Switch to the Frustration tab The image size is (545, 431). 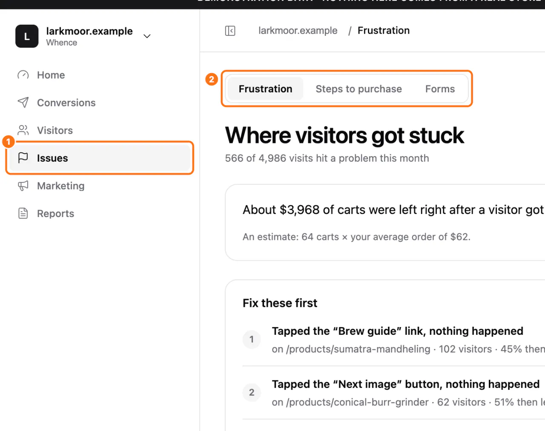[x=265, y=89]
